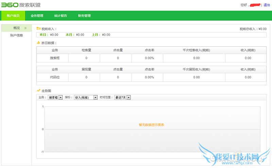
Task: Click the trend line icon beside 走势图
Action: (38, 90)
